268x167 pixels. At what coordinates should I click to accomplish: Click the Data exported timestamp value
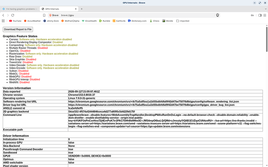[x=84, y=91]
